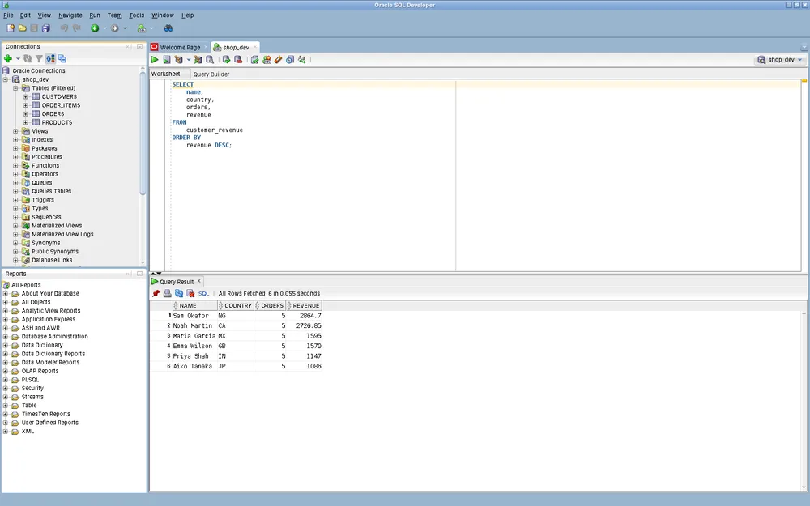This screenshot has width=810, height=506.
Task: Switch to the Query Builder tab
Action: [211, 74]
